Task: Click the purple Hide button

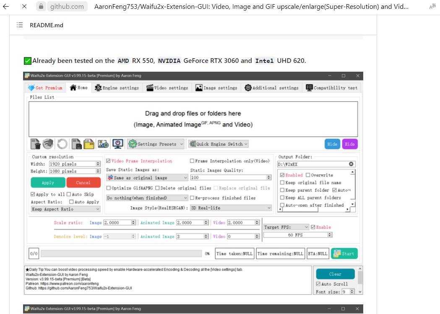Action: click(x=350, y=144)
